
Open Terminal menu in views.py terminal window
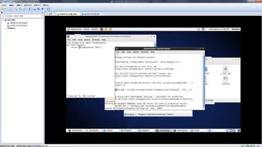point(96,40)
